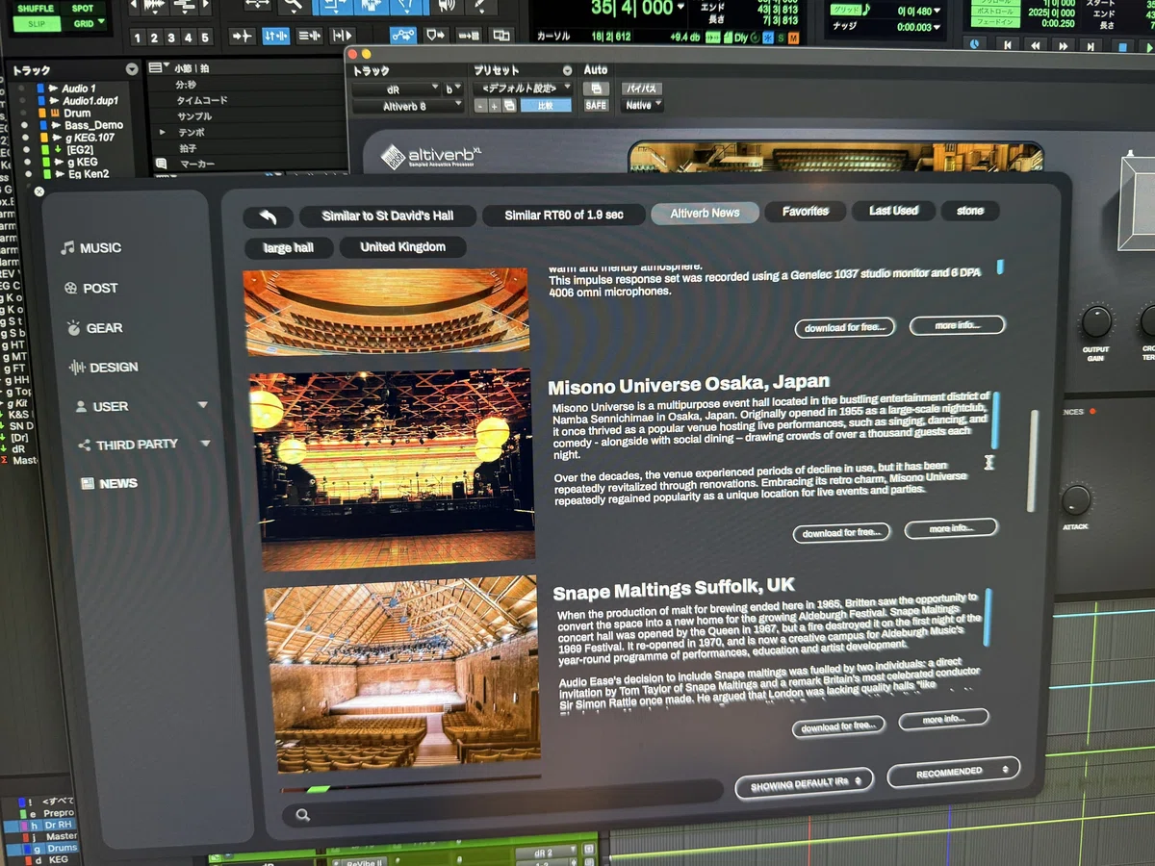Click the Misono Universe hall thumbnail

pos(393,470)
